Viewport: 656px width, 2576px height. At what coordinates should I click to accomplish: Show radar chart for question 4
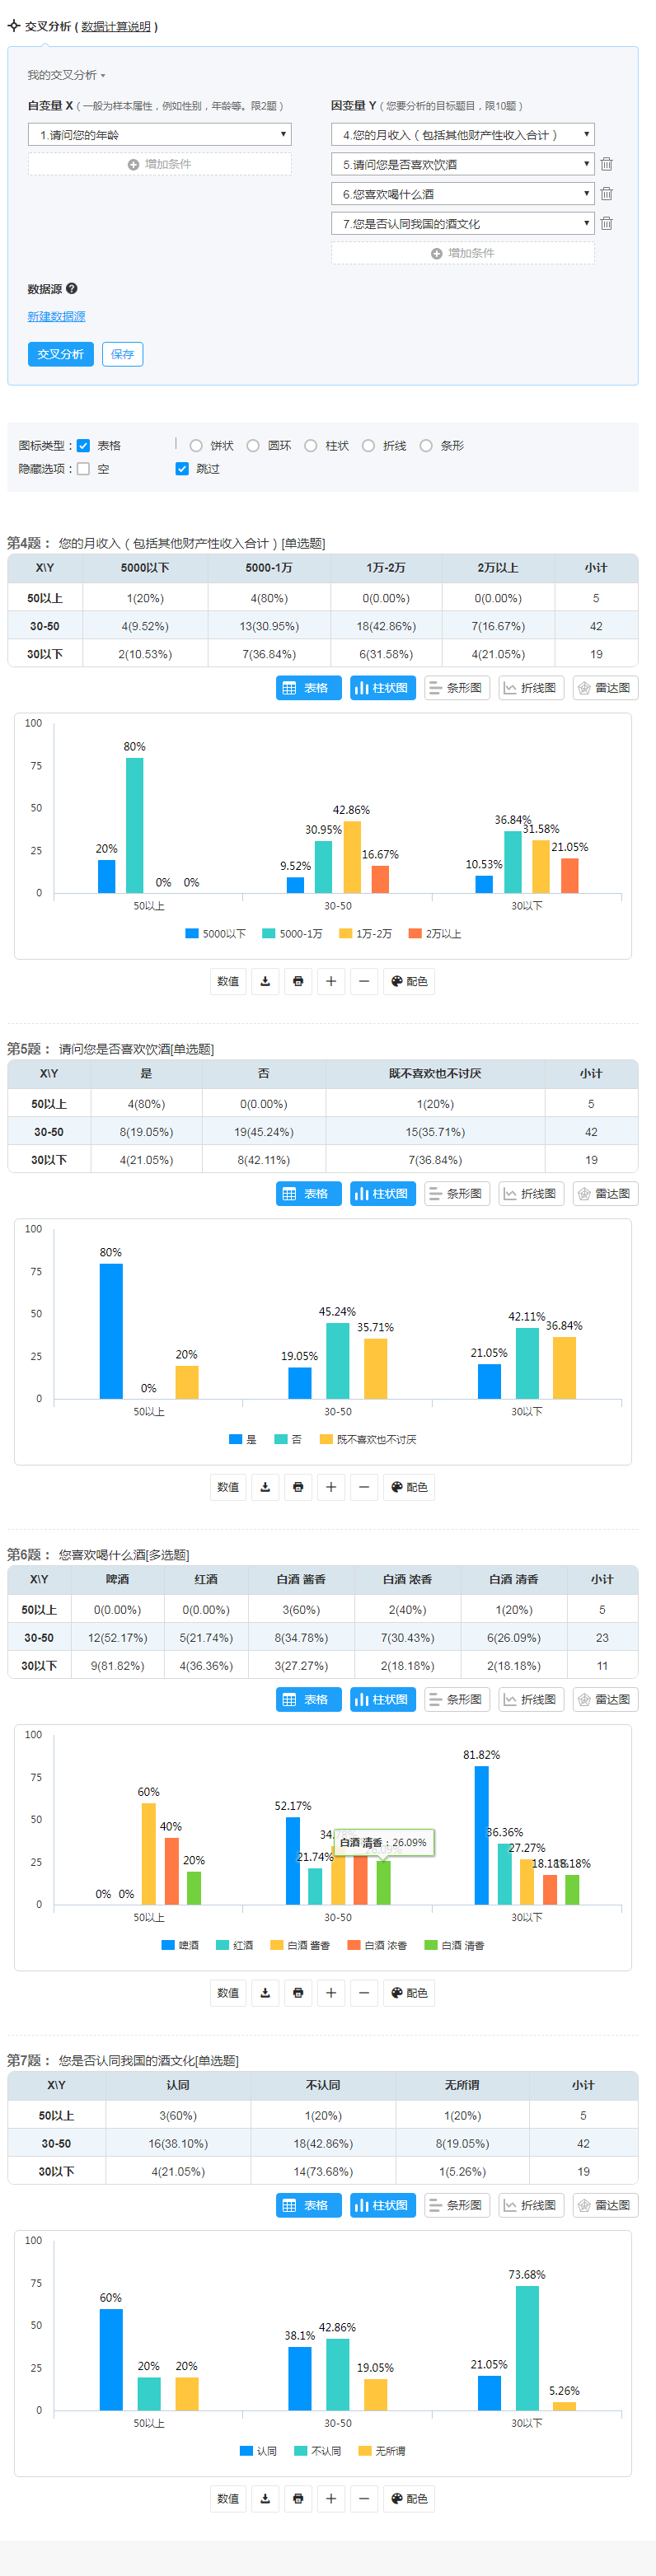click(x=605, y=688)
